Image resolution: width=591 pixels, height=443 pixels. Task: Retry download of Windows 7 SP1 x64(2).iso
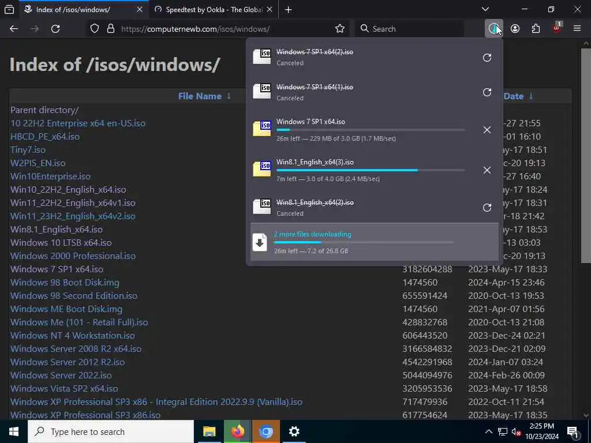click(487, 58)
